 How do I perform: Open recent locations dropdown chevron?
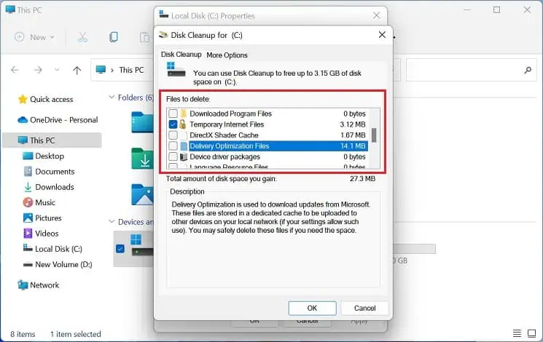coord(57,70)
